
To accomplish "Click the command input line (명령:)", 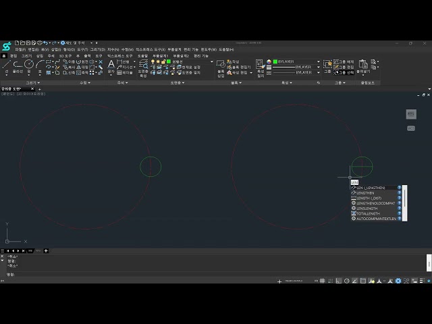I will (216, 275).
